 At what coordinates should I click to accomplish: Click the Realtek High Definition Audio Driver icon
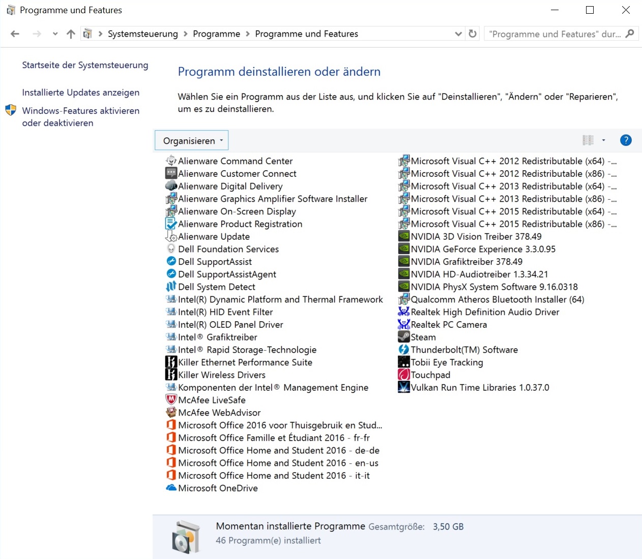tap(404, 312)
